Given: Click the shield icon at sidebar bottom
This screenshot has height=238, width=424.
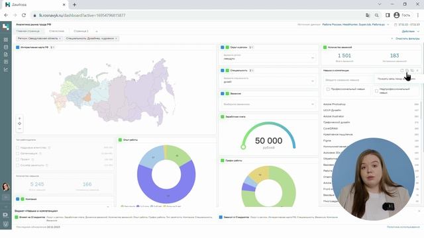Looking at the screenshot, I should pyautogui.click(x=6, y=223).
